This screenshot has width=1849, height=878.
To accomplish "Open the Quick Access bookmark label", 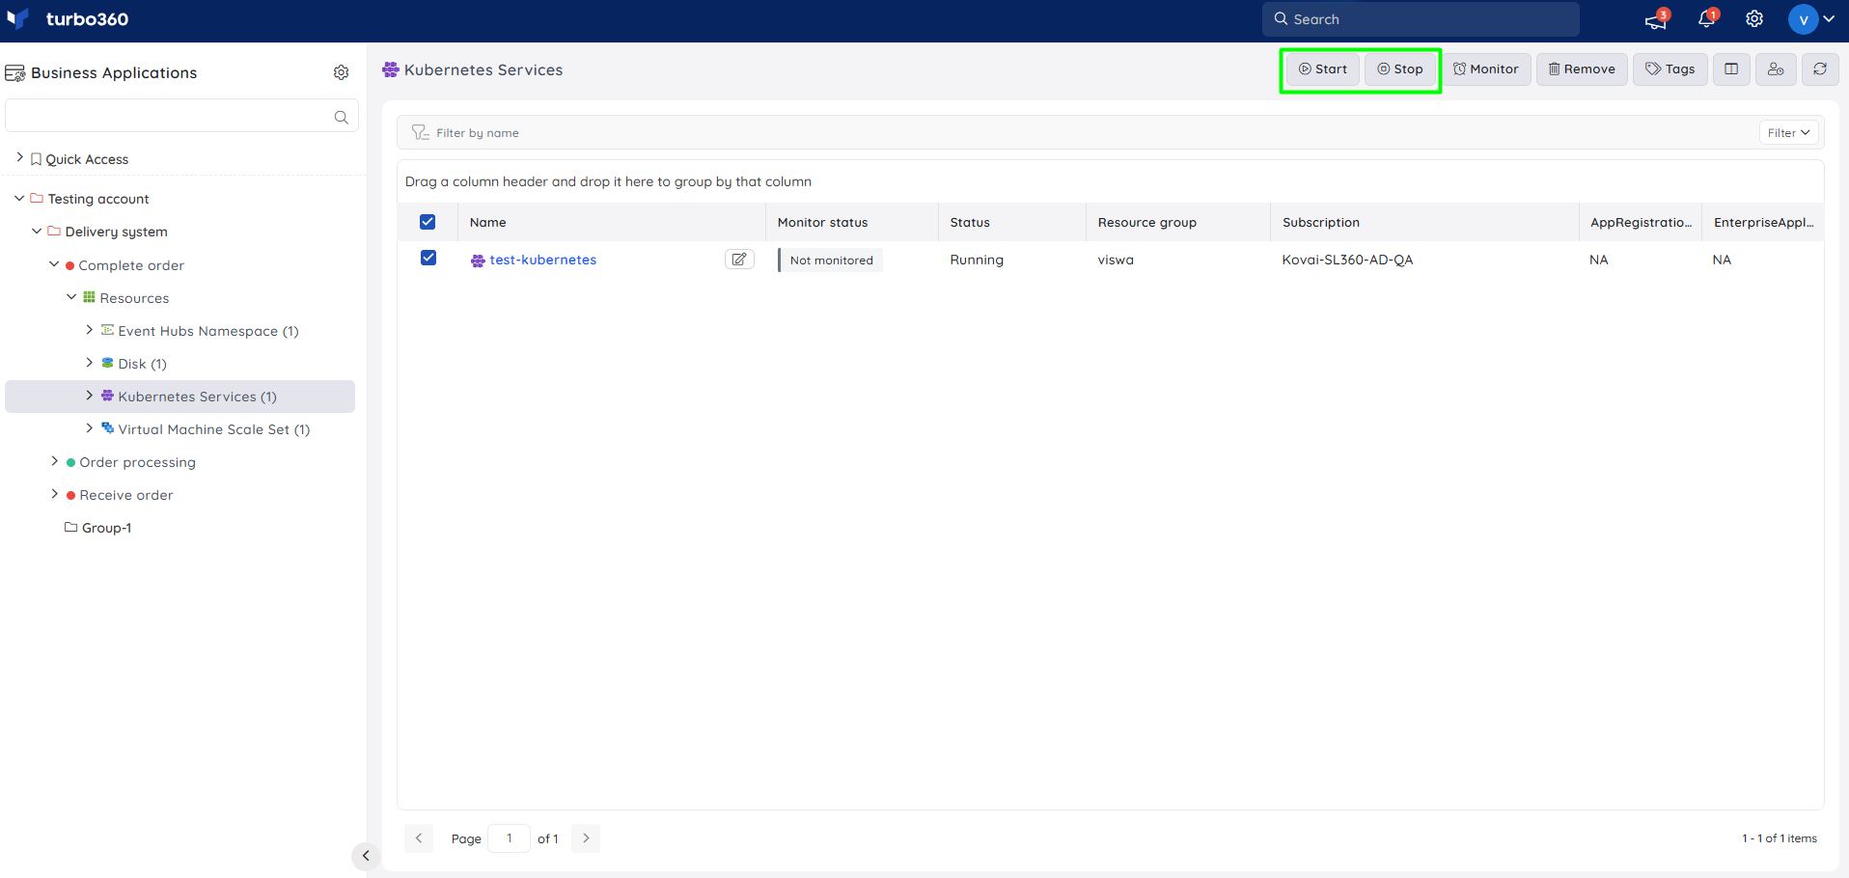I will click(87, 159).
